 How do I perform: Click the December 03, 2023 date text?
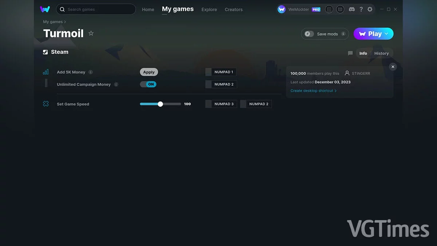[x=332, y=82]
